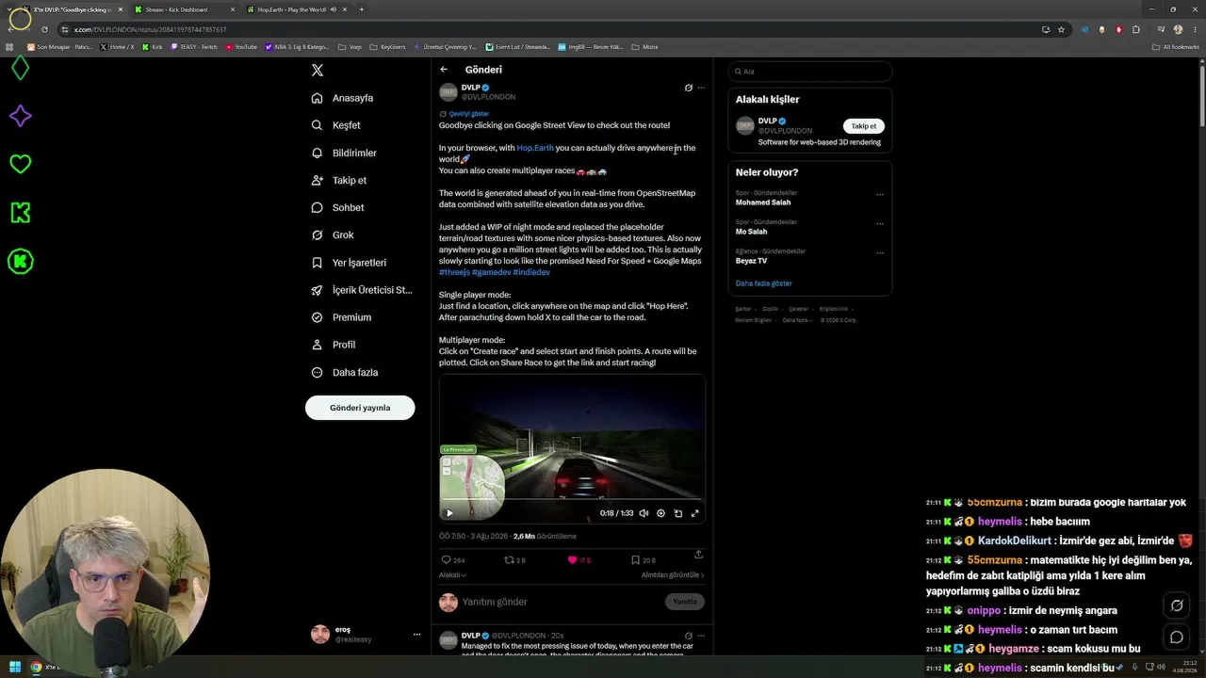The height and width of the screenshot is (678, 1206).
Task: Mute the Hop.Earth tab audio
Action: tap(334, 9)
